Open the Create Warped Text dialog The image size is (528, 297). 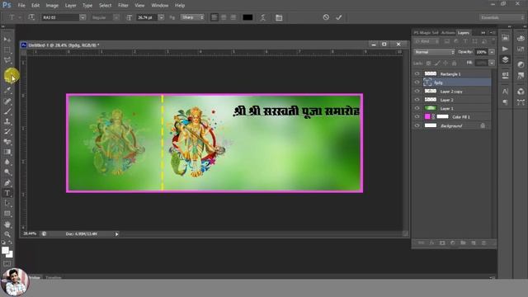[262, 17]
